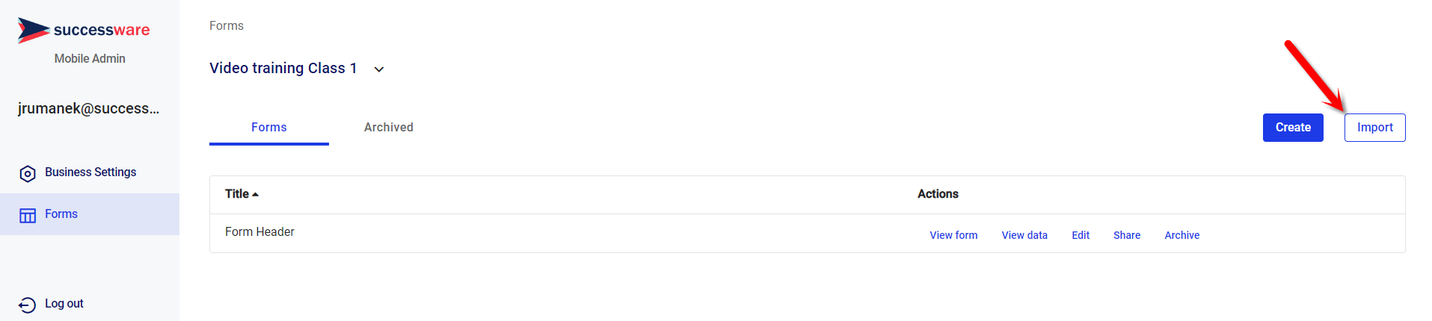1432x321 pixels.
Task: Open View form link for Form Header
Action: coord(953,235)
